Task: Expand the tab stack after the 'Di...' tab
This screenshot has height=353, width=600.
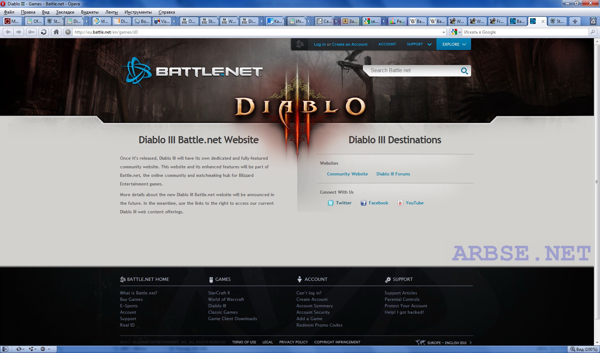Action: (86, 21)
